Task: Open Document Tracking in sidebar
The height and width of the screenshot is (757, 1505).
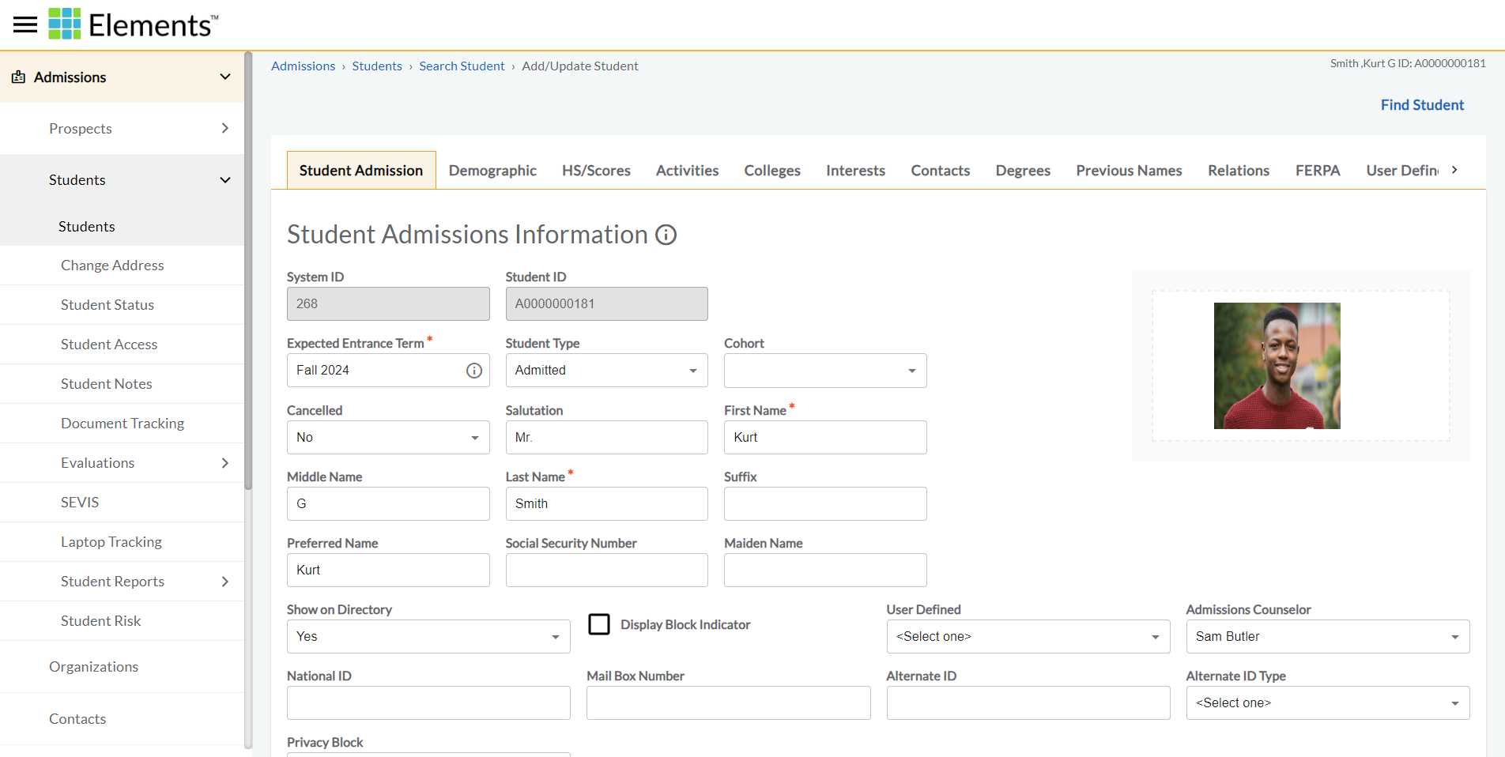Action: 122,424
